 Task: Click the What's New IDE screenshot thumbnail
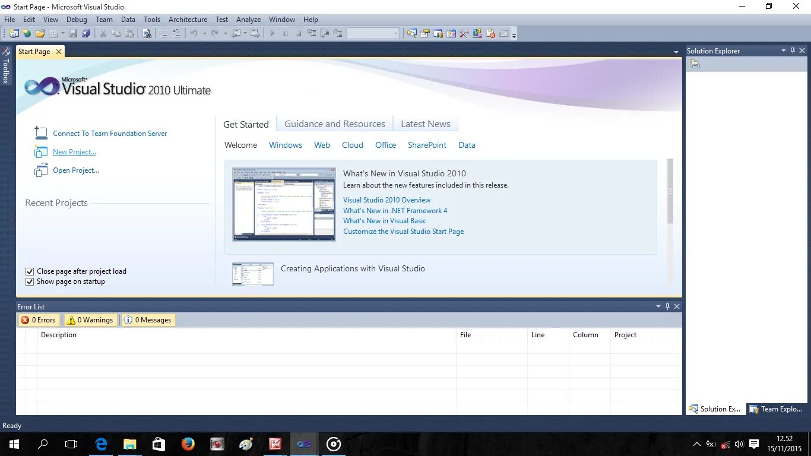(x=284, y=204)
